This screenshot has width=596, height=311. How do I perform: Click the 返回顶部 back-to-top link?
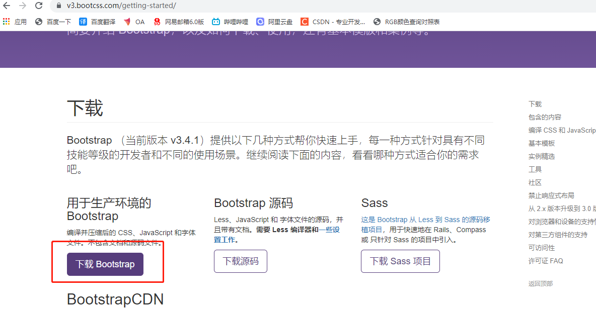coord(541,284)
